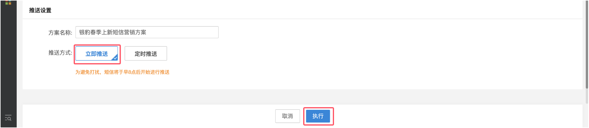Click the 推送方式 label
This screenshot has height=128, width=589.
click(60, 53)
